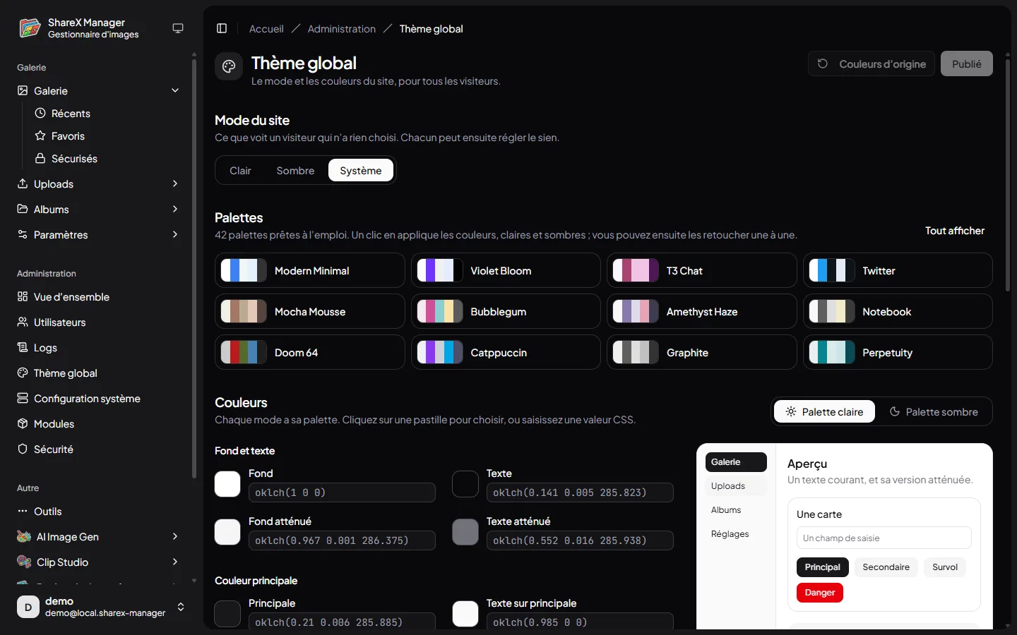The height and width of the screenshot is (635, 1017).
Task: Click the palette icon next to Thème global title
Action: [x=229, y=66]
